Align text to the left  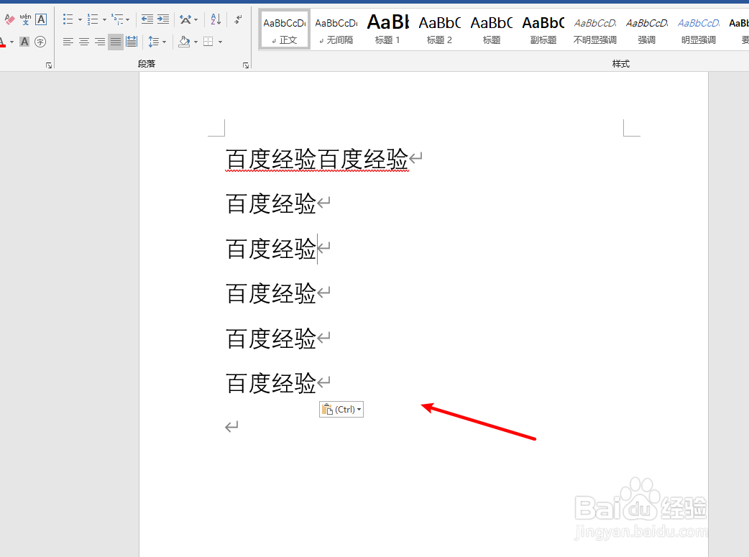coord(68,42)
